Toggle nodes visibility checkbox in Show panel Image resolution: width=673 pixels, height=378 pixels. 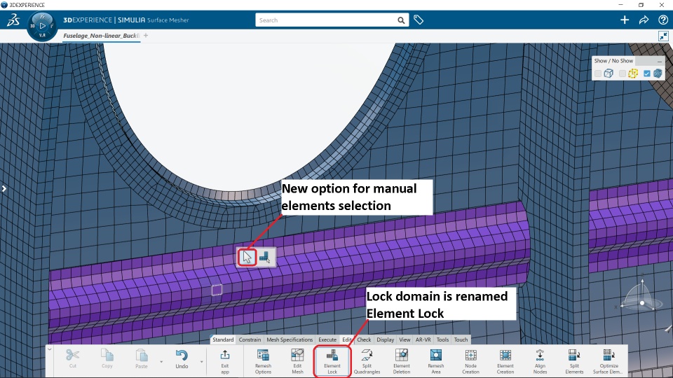click(623, 73)
